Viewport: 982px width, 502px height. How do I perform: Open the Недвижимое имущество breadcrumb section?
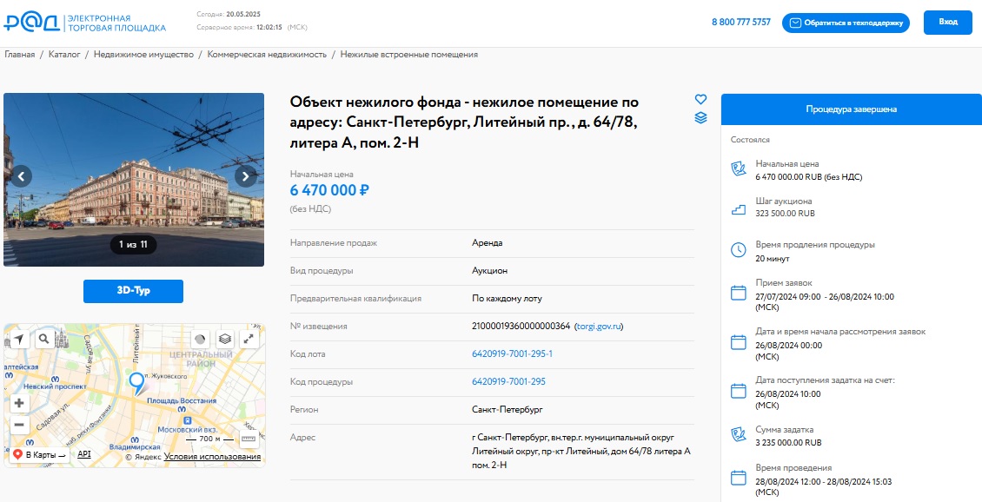point(143,53)
